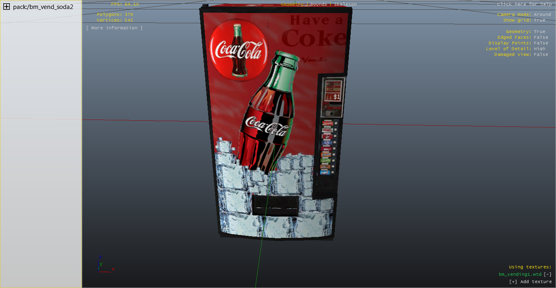The width and height of the screenshot is (556, 288).
Task: Click the XYZ axis gizmo
Action: (x=105, y=264)
